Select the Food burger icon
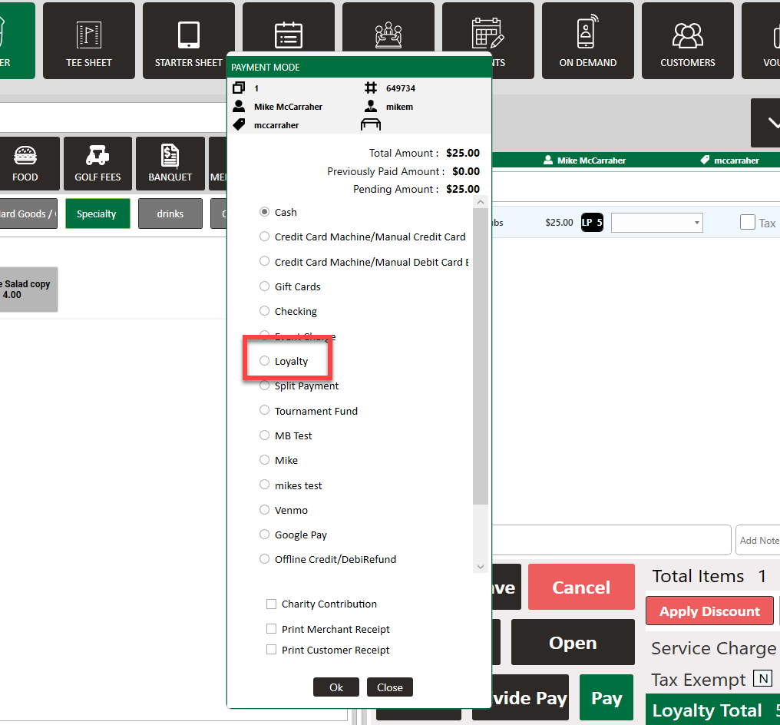The width and height of the screenshot is (780, 725). click(25, 157)
